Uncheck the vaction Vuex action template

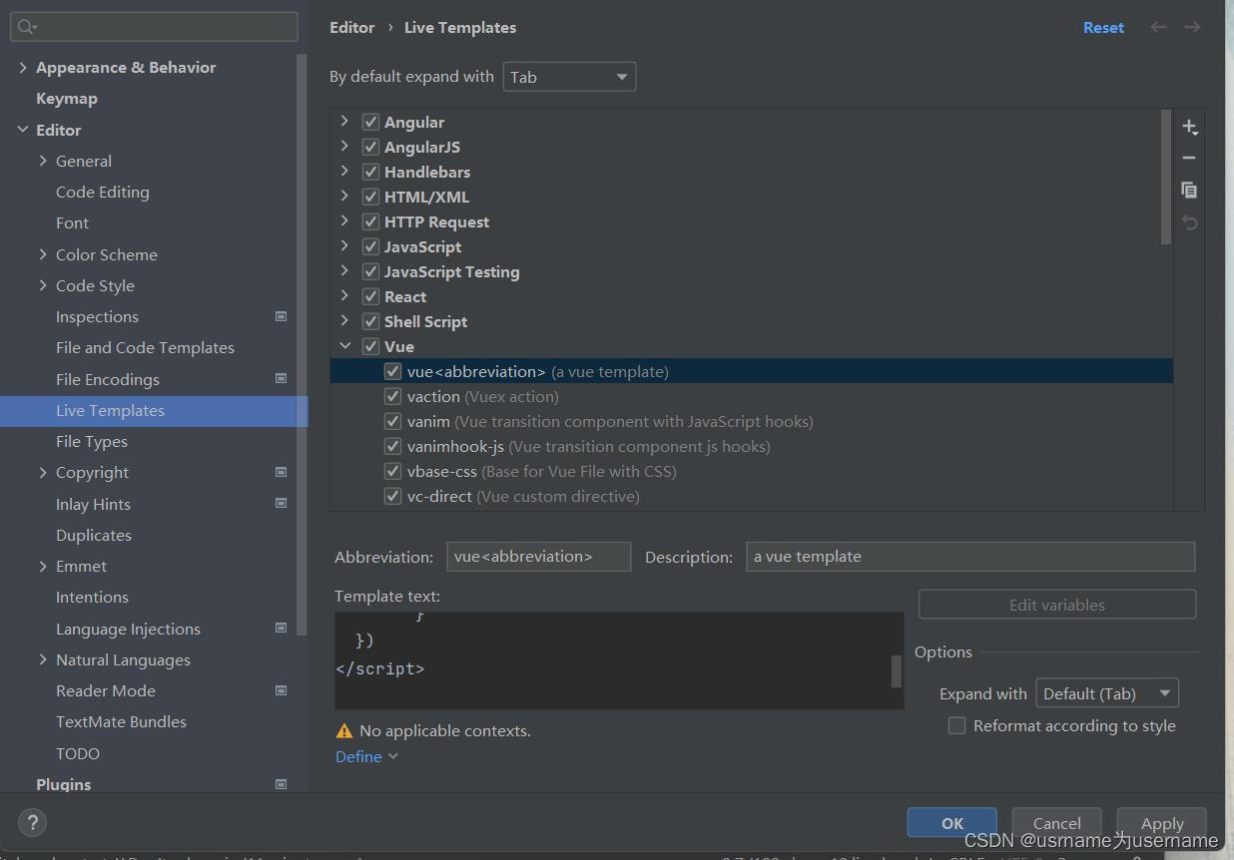pos(393,396)
